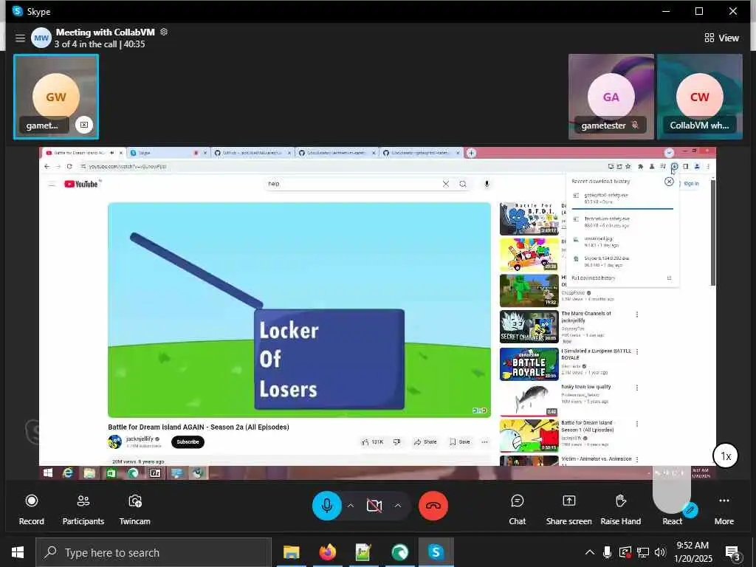This screenshot has width=756, height=567.
Task: Open European BATTLE ROYALE video thumbnail
Action: [x=529, y=364]
